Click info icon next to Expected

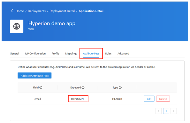83,87
